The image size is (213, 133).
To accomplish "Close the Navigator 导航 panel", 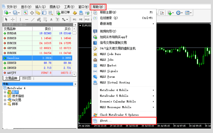I will (x=75, y=84).
